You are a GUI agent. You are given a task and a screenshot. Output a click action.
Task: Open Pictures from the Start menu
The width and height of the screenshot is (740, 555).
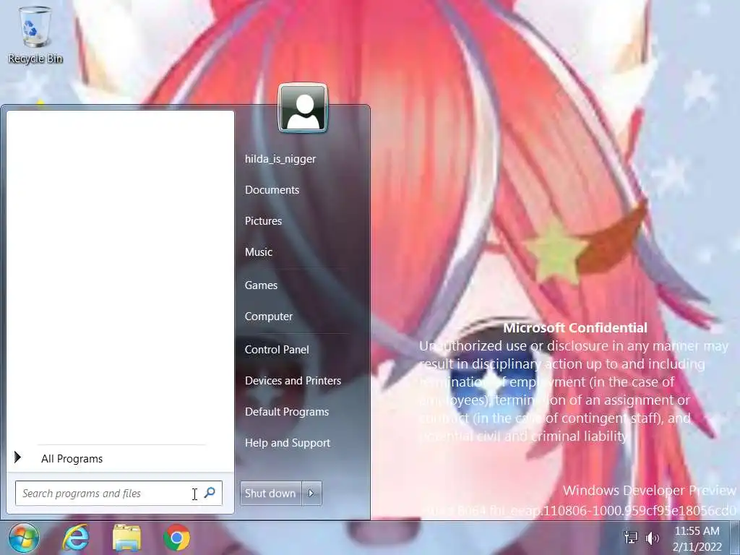[263, 221]
